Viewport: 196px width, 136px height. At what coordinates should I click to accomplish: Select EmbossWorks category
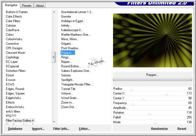[15, 107]
